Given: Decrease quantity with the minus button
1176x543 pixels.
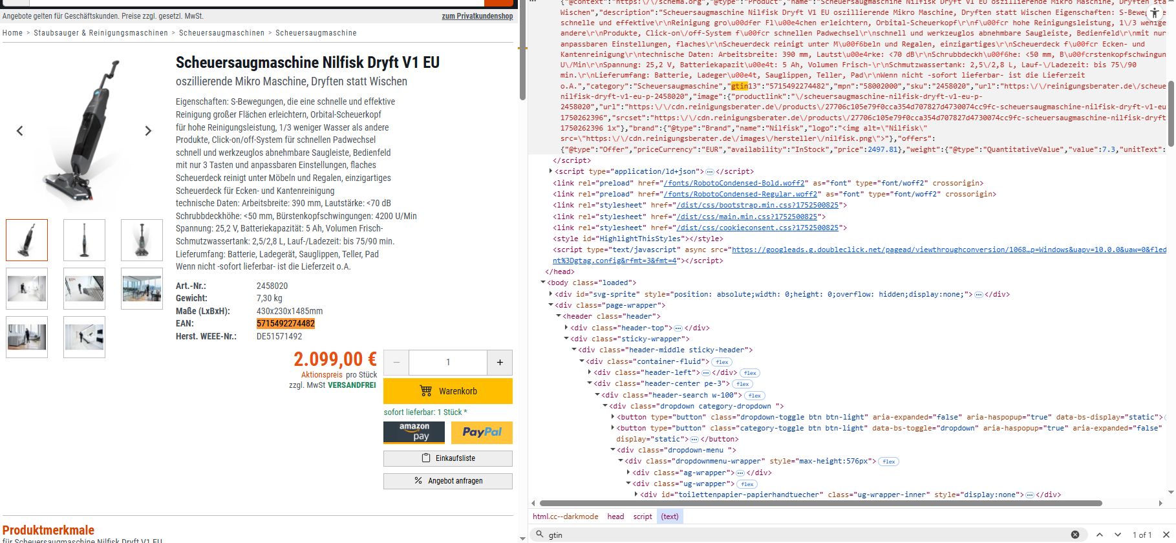Looking at the screenshot, I should [x=396, y=363].
